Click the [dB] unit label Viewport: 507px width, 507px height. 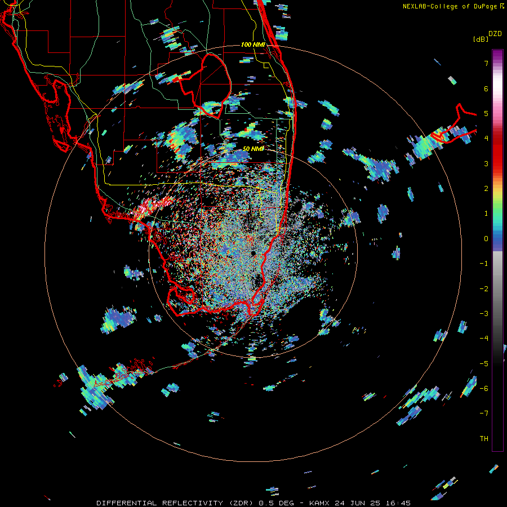pyautogui.click(x=481, y=39)
